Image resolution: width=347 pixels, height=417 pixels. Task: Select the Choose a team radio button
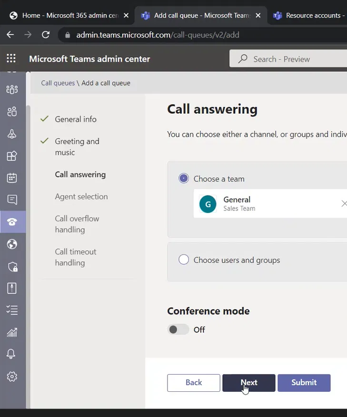(x=184, y=179)
